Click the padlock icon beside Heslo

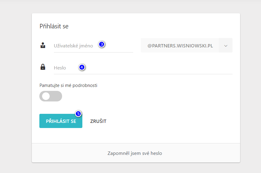pyautogui.click(x=43, y=67)
